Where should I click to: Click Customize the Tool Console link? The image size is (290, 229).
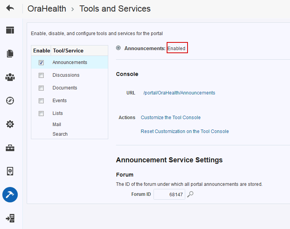(171, 118)
